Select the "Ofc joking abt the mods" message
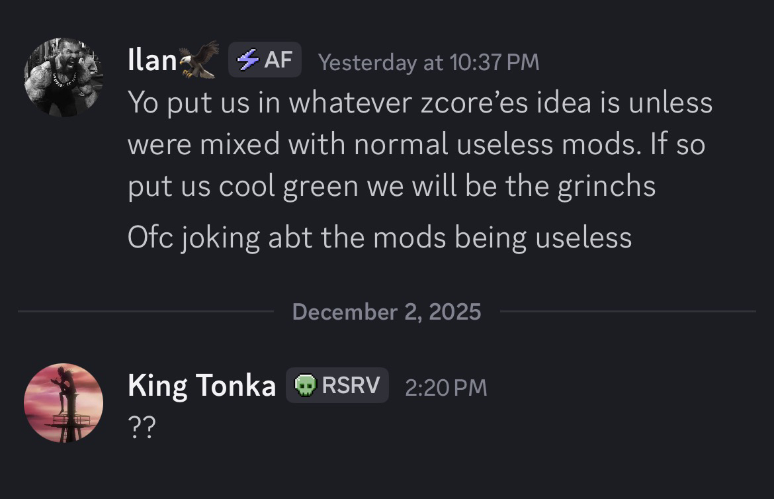This screenshot has width=774, height=499. 379,237
